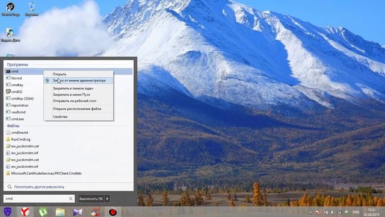
Task: Click the cmdl32 program icon
Action: tap(8, 92)
